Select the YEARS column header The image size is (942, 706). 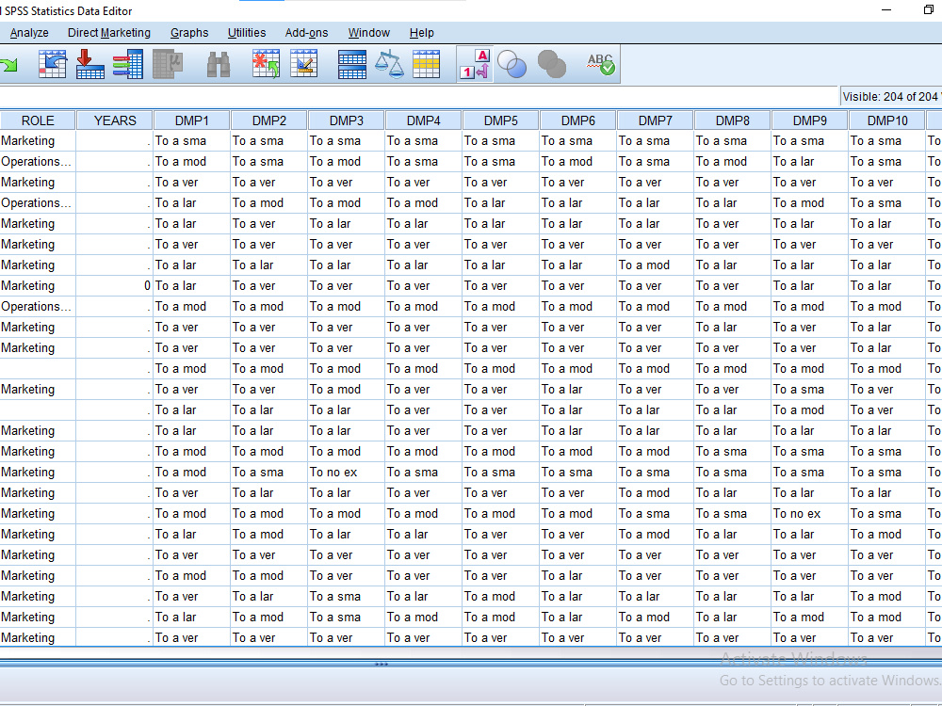pyautogui.click(x=113, y=120)
